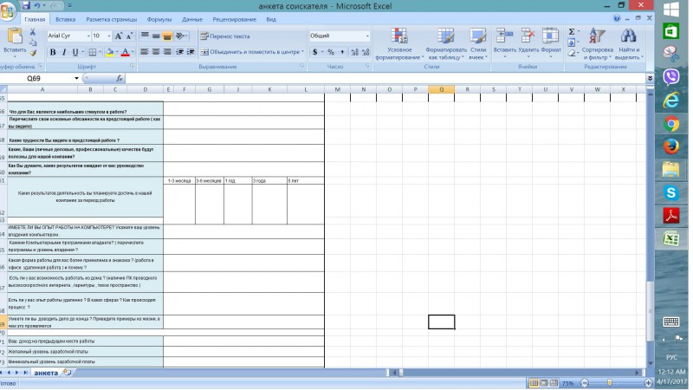Click the decrease indent icon
693x390 pixels.
point(180,52)
